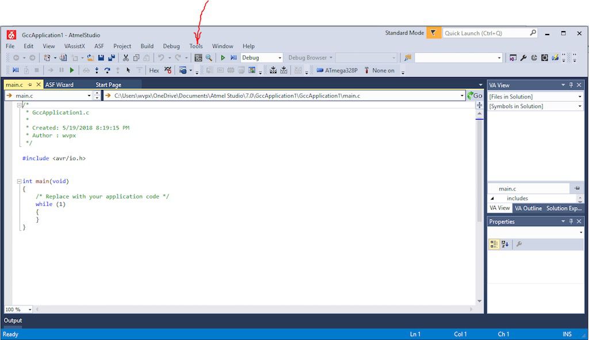
Task: Close the main.c editor tab
Action: click(x=39, y=85)
